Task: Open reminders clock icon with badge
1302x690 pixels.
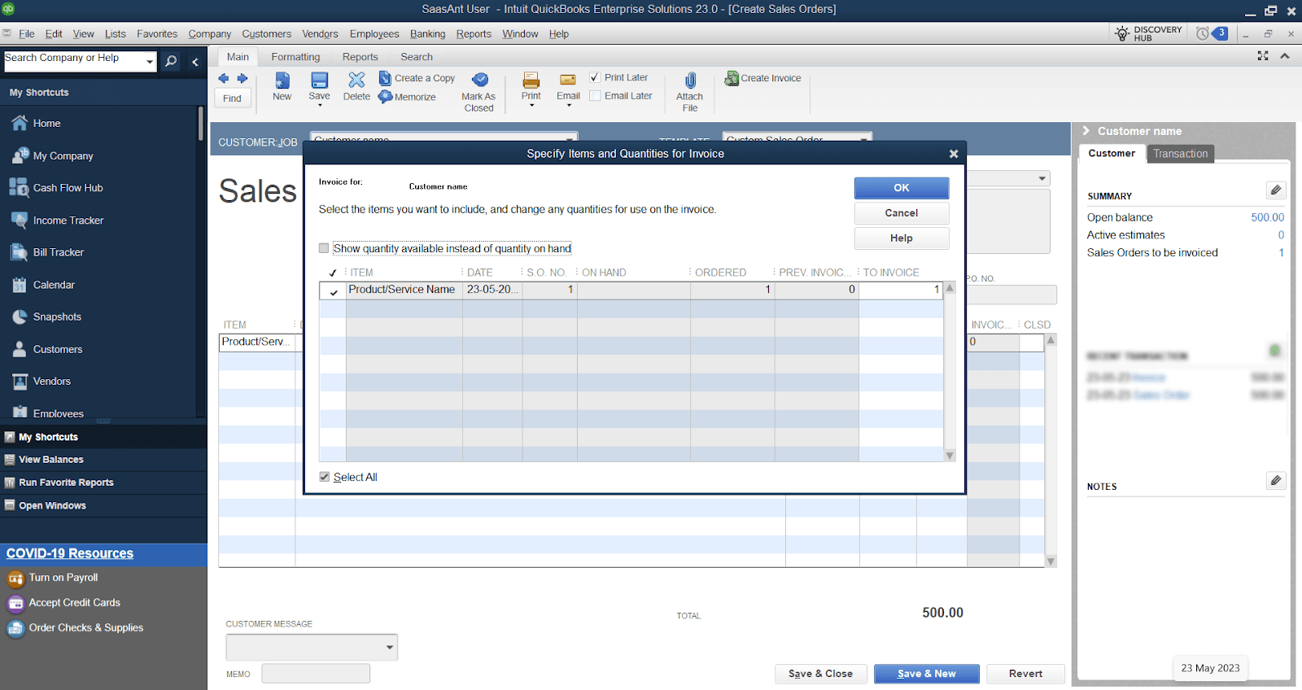Action: [1212, 33]
